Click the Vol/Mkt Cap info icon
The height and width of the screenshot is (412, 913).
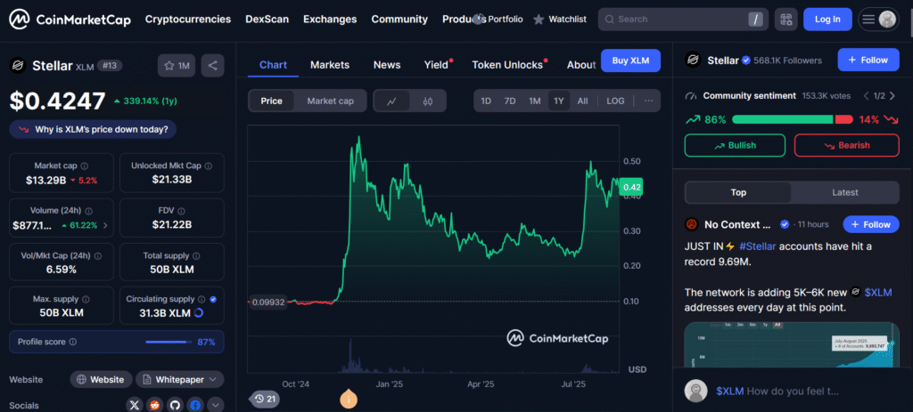click(x=98, y=255)
